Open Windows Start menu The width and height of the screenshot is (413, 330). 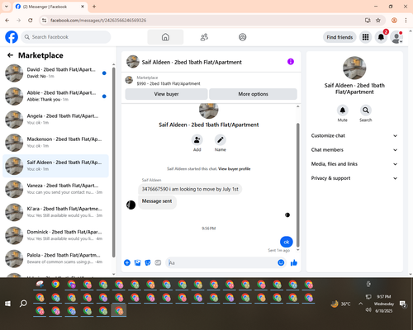click(7, 304)
